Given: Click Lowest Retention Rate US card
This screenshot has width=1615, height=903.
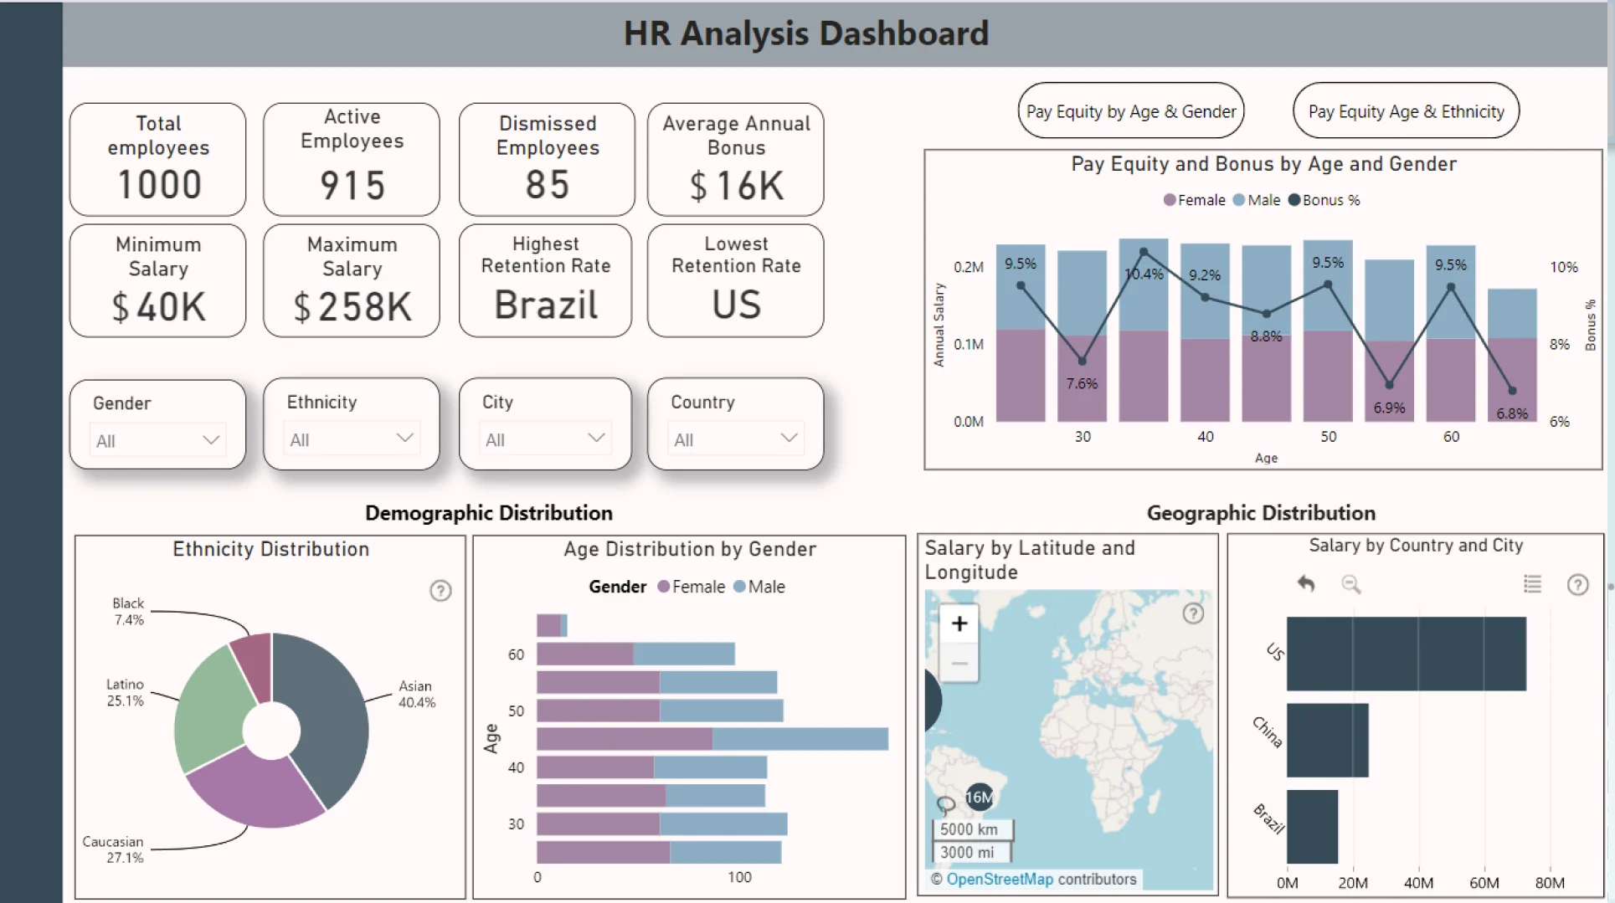Looking at the screenshot, I should click(x=736, y=280).
